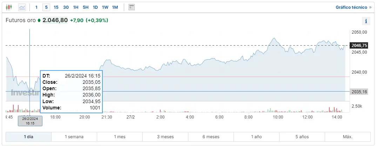Click the 26/2/2024 16:15 crosshair time label

click(x=30, y=121)
